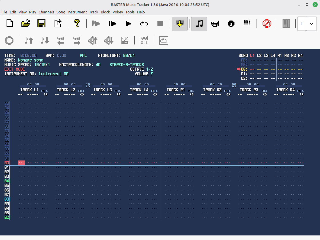Open the Song menu
Viewport: 320px width, 240px height.
61,12
